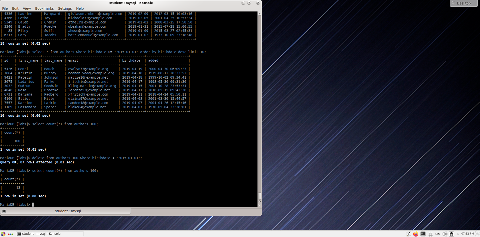Open the File menu
The image size is (480, 237).
coord(5,8)
